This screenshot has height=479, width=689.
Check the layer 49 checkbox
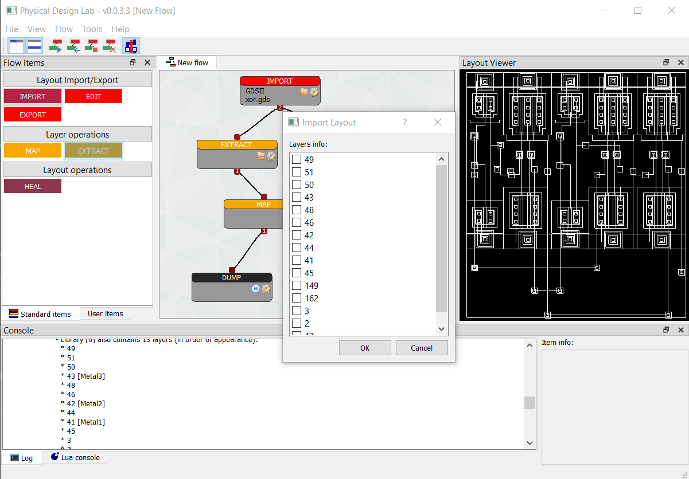(297, 159)
